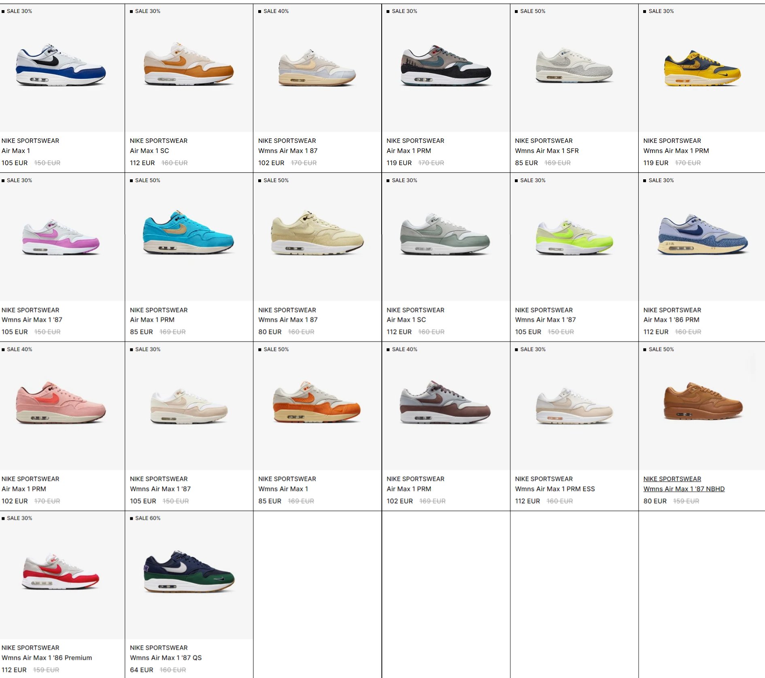Open the neon green Wmns Air Max 1 '87 photo
Screen dimensions: 765x678
tap(574, 237)
